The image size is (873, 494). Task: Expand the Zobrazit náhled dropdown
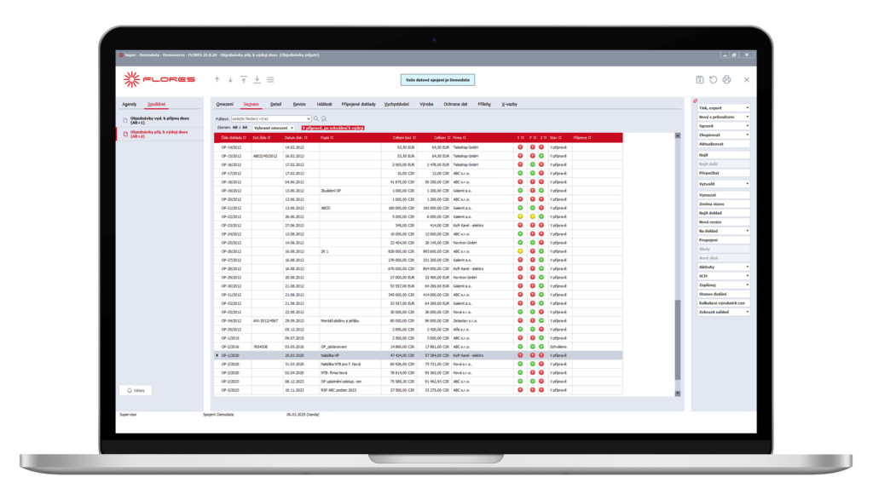(x=723, y=312)
